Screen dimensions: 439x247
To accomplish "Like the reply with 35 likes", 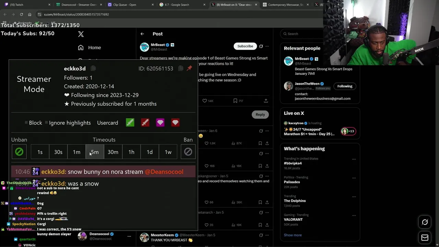I will tap(209, 225).
